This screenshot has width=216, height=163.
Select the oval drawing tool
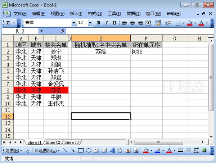88,150
